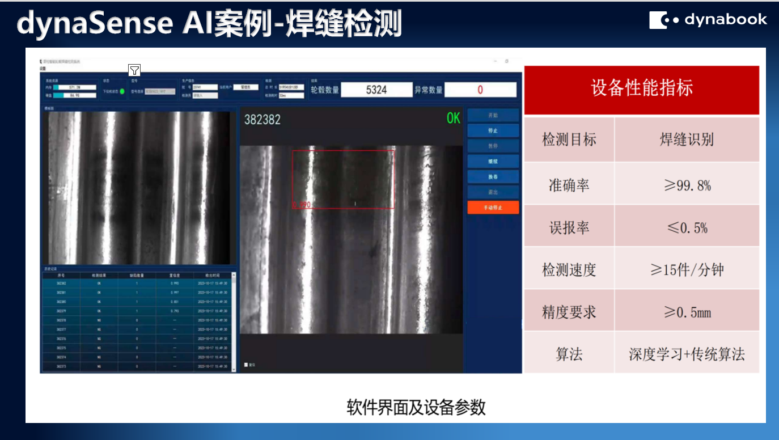
Task: Click the 检测结果 column header
Action: pos(99,276)
